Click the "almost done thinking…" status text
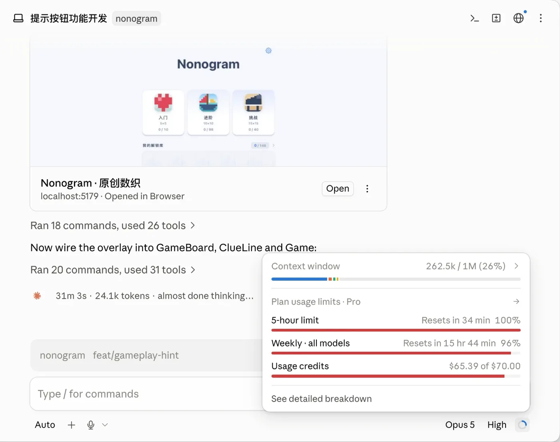The height and width of the screenshot is (442, 560). [206, 296]
